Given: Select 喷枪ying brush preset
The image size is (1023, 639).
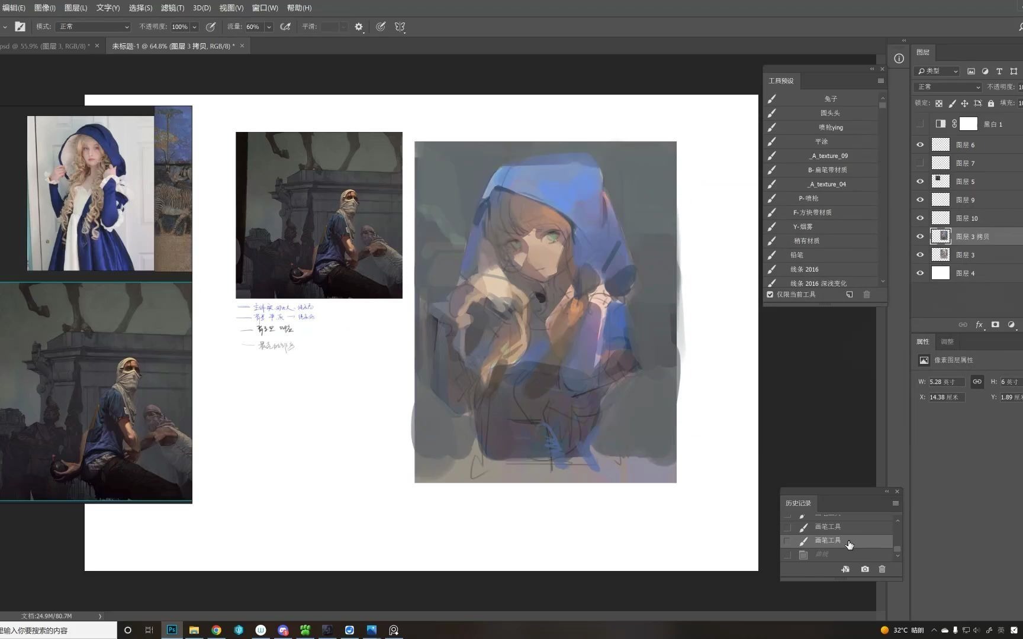Looking at the screenshot, I should (x=822, y=127).
